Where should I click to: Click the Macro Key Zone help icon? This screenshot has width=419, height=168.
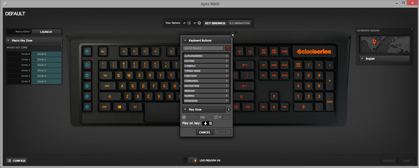click(x=61, y=47)
